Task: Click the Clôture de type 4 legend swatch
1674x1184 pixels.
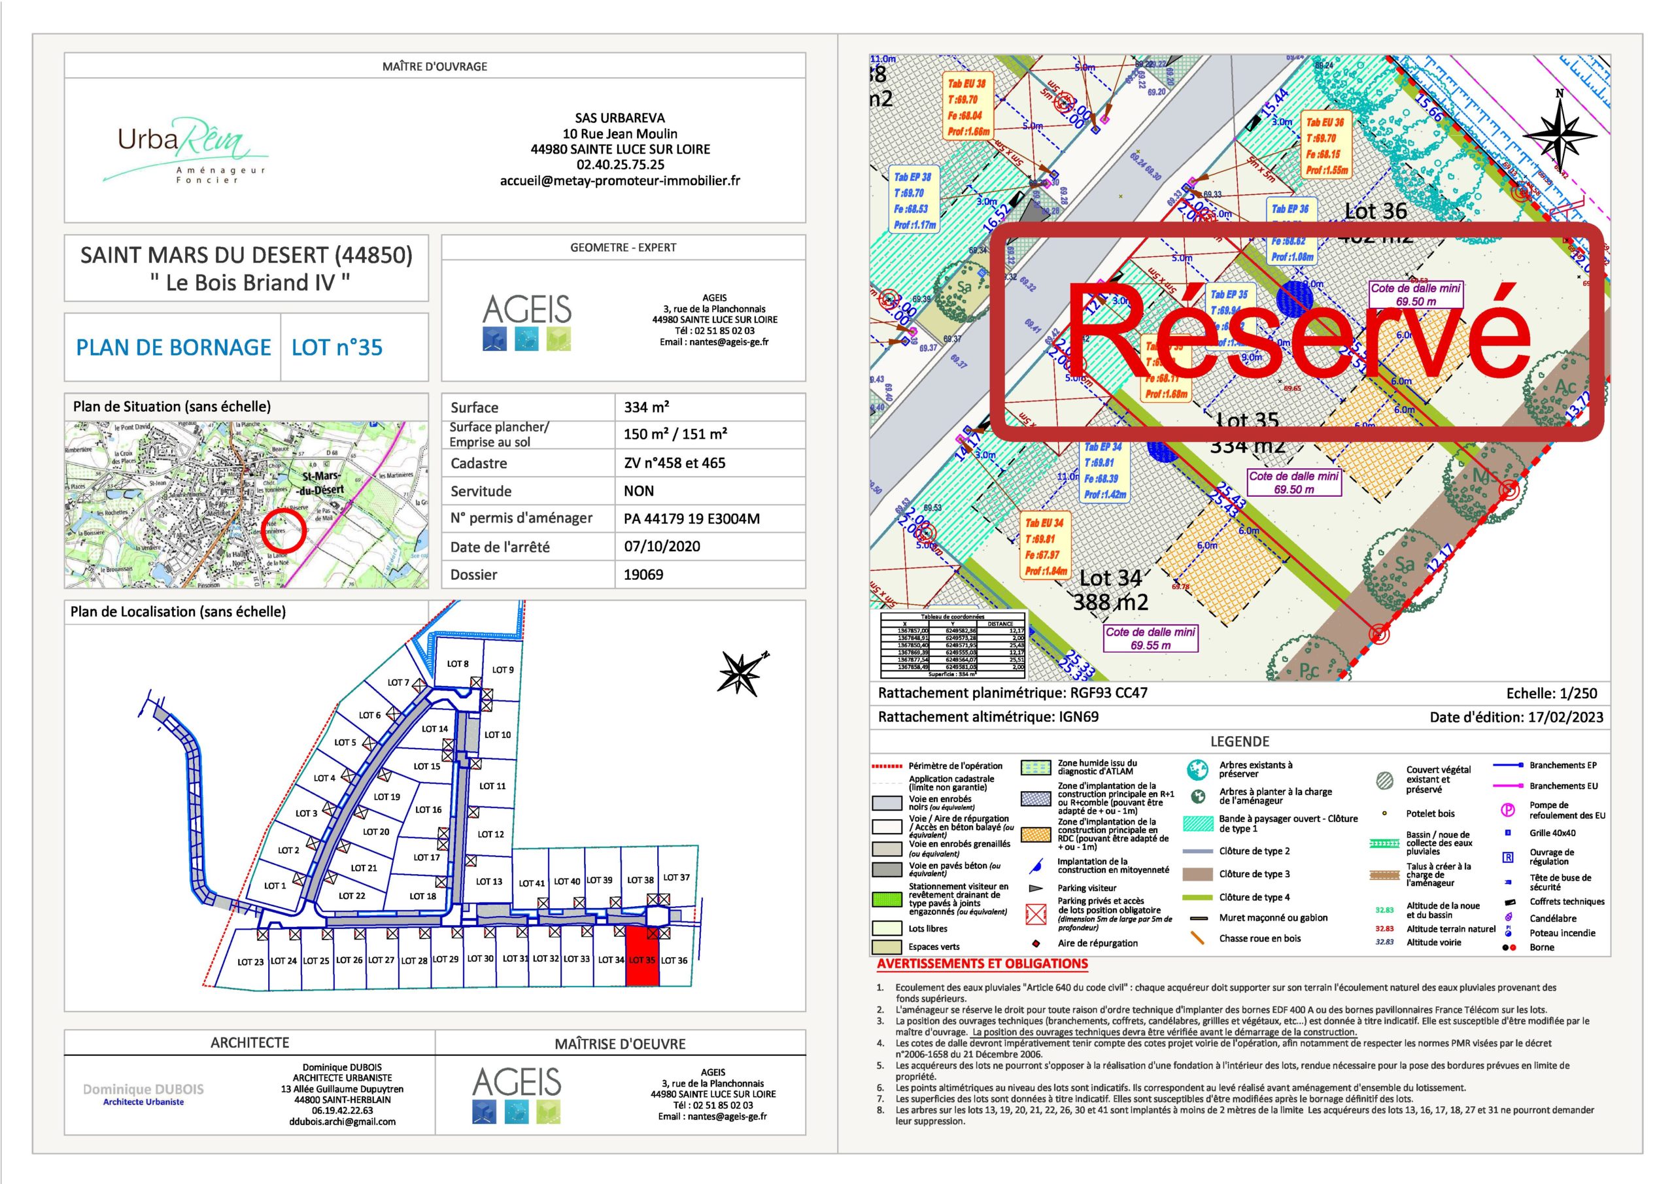Action: [x=1197, y=898]
